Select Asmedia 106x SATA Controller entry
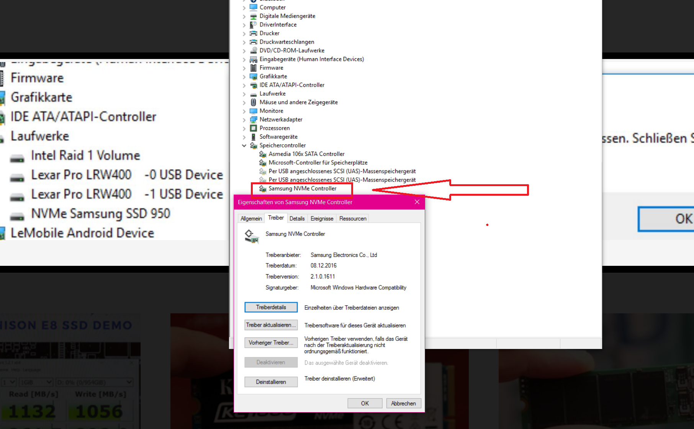 click(306, 154)
